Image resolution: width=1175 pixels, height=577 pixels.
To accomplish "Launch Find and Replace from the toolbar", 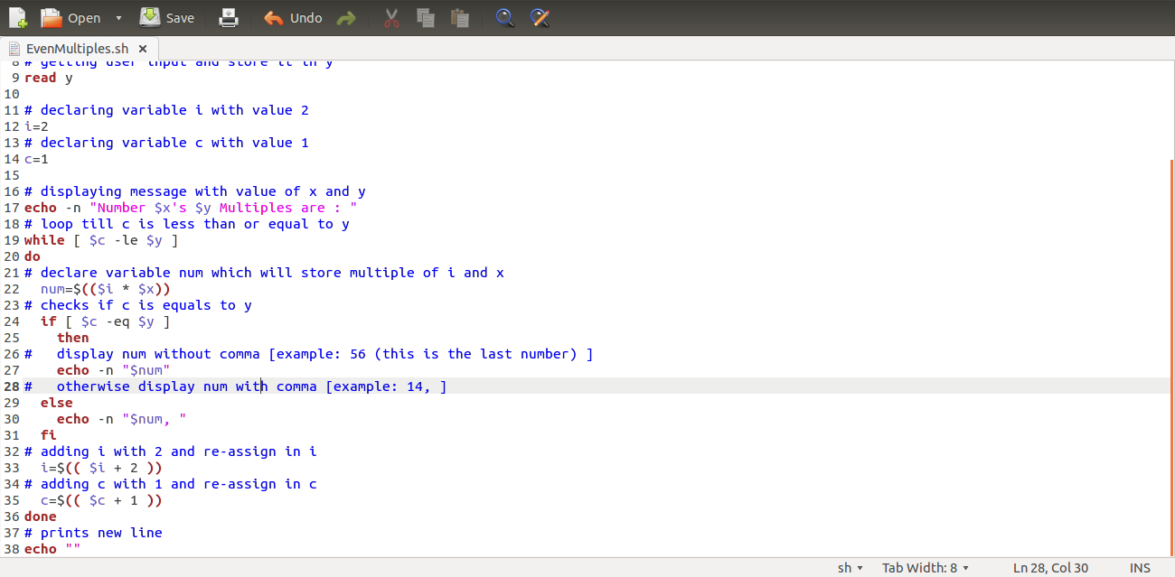I will pos(540,17).
